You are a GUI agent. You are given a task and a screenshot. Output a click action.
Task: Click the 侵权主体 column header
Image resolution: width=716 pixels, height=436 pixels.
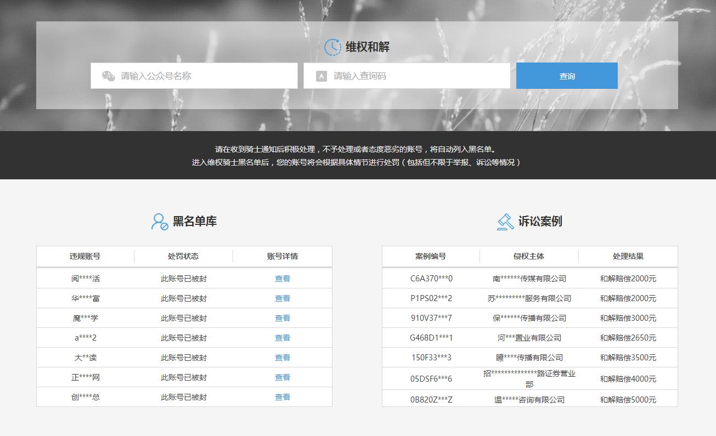pos(529,256)
